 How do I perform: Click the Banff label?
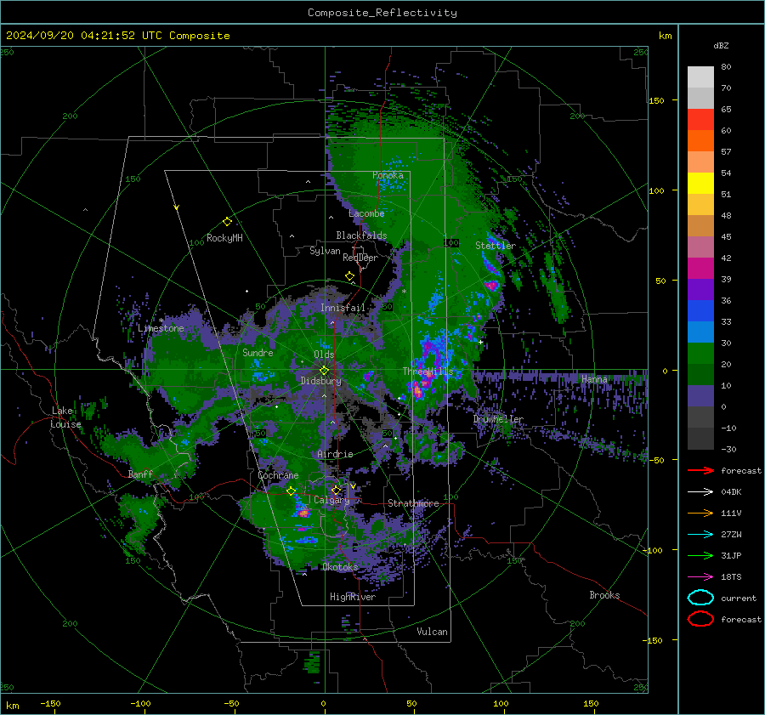click(140, 474)
